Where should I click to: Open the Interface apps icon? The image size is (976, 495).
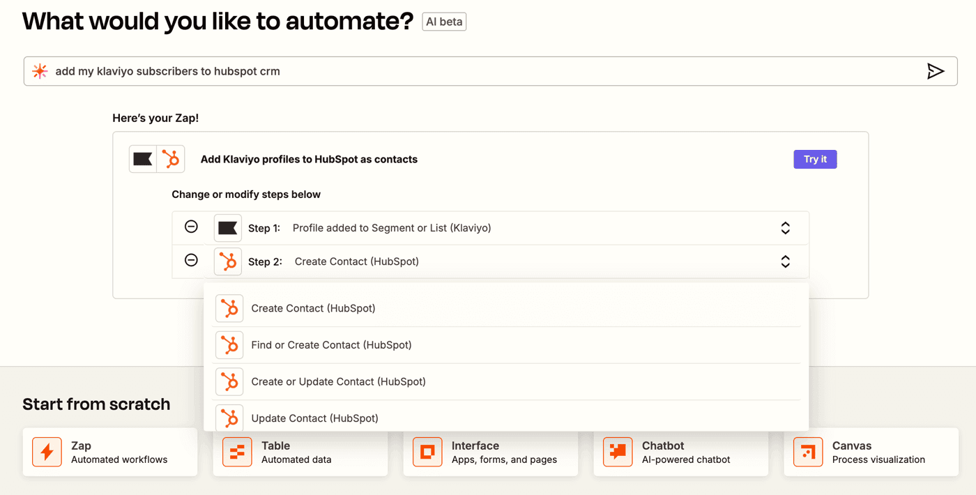(427, 452)
